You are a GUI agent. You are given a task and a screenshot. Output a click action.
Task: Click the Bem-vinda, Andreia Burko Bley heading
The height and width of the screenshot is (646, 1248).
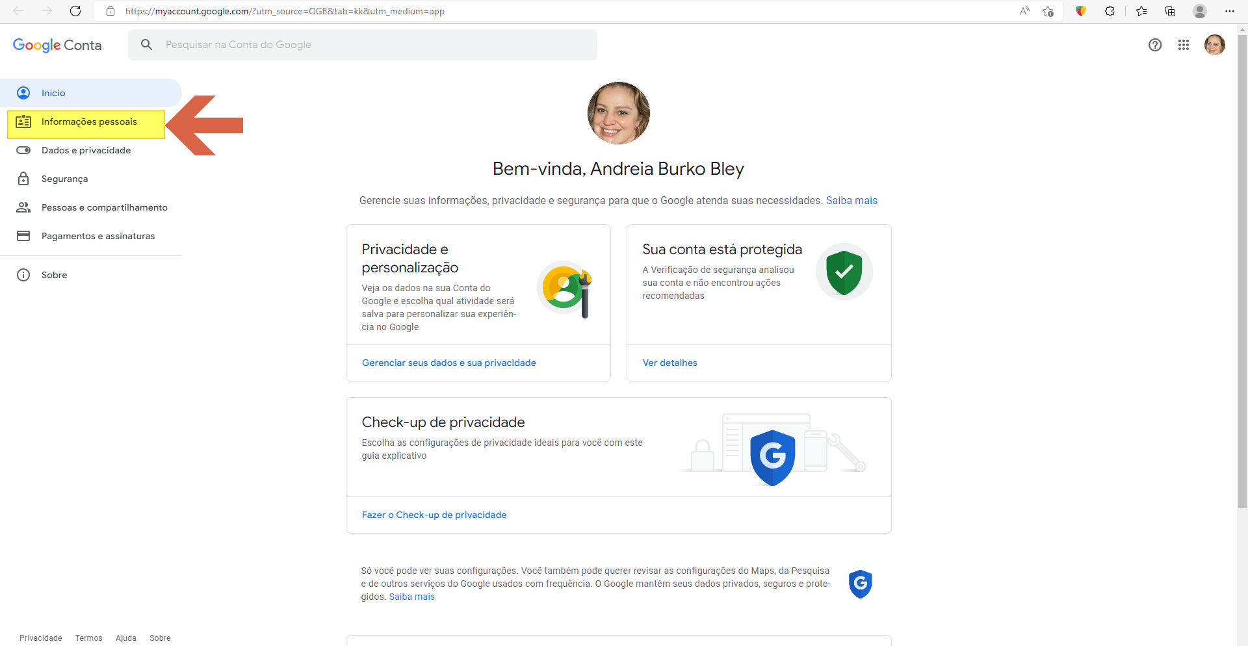[x=618, y=169]
